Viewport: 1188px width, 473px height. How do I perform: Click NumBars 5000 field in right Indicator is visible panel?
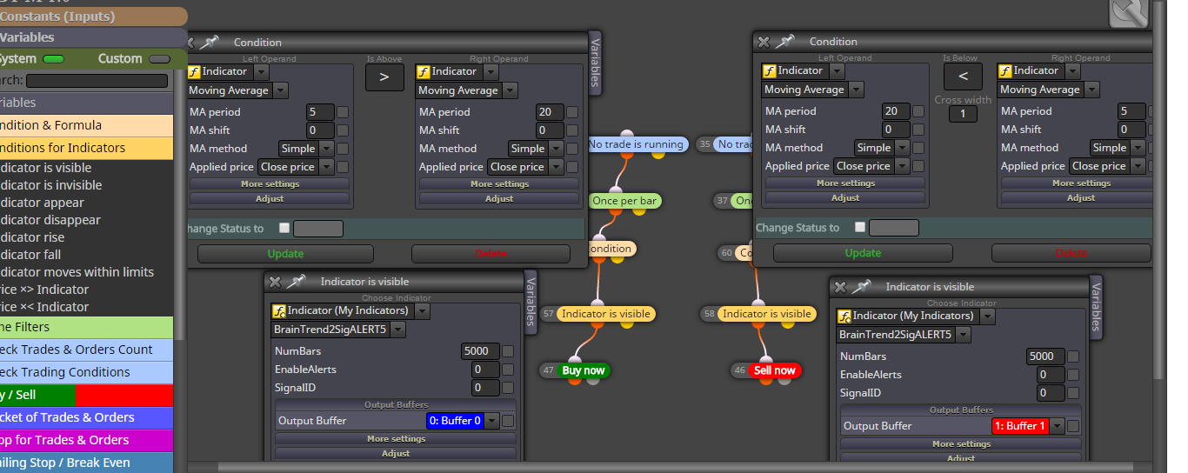[1045, 356]
